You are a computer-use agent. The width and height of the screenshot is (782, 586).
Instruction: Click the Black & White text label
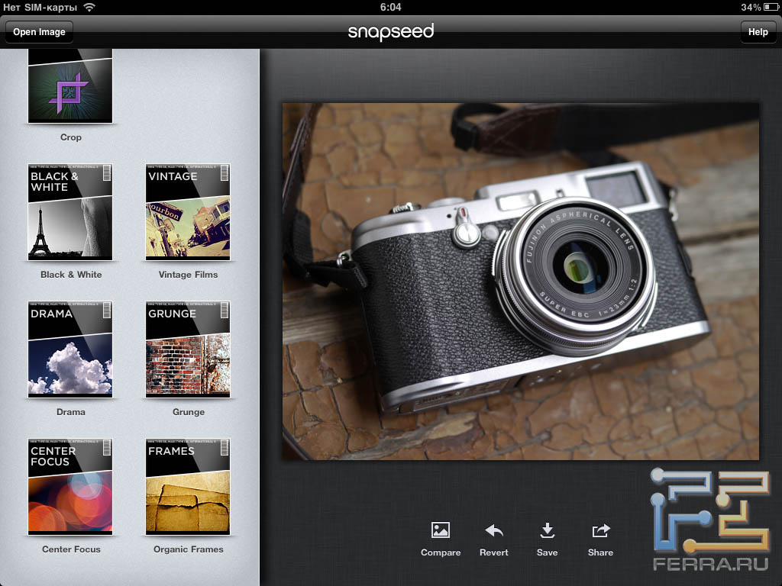coord(71,275)
